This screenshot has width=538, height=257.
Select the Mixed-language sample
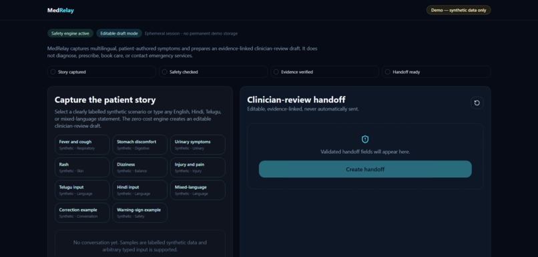pos(198,190)
